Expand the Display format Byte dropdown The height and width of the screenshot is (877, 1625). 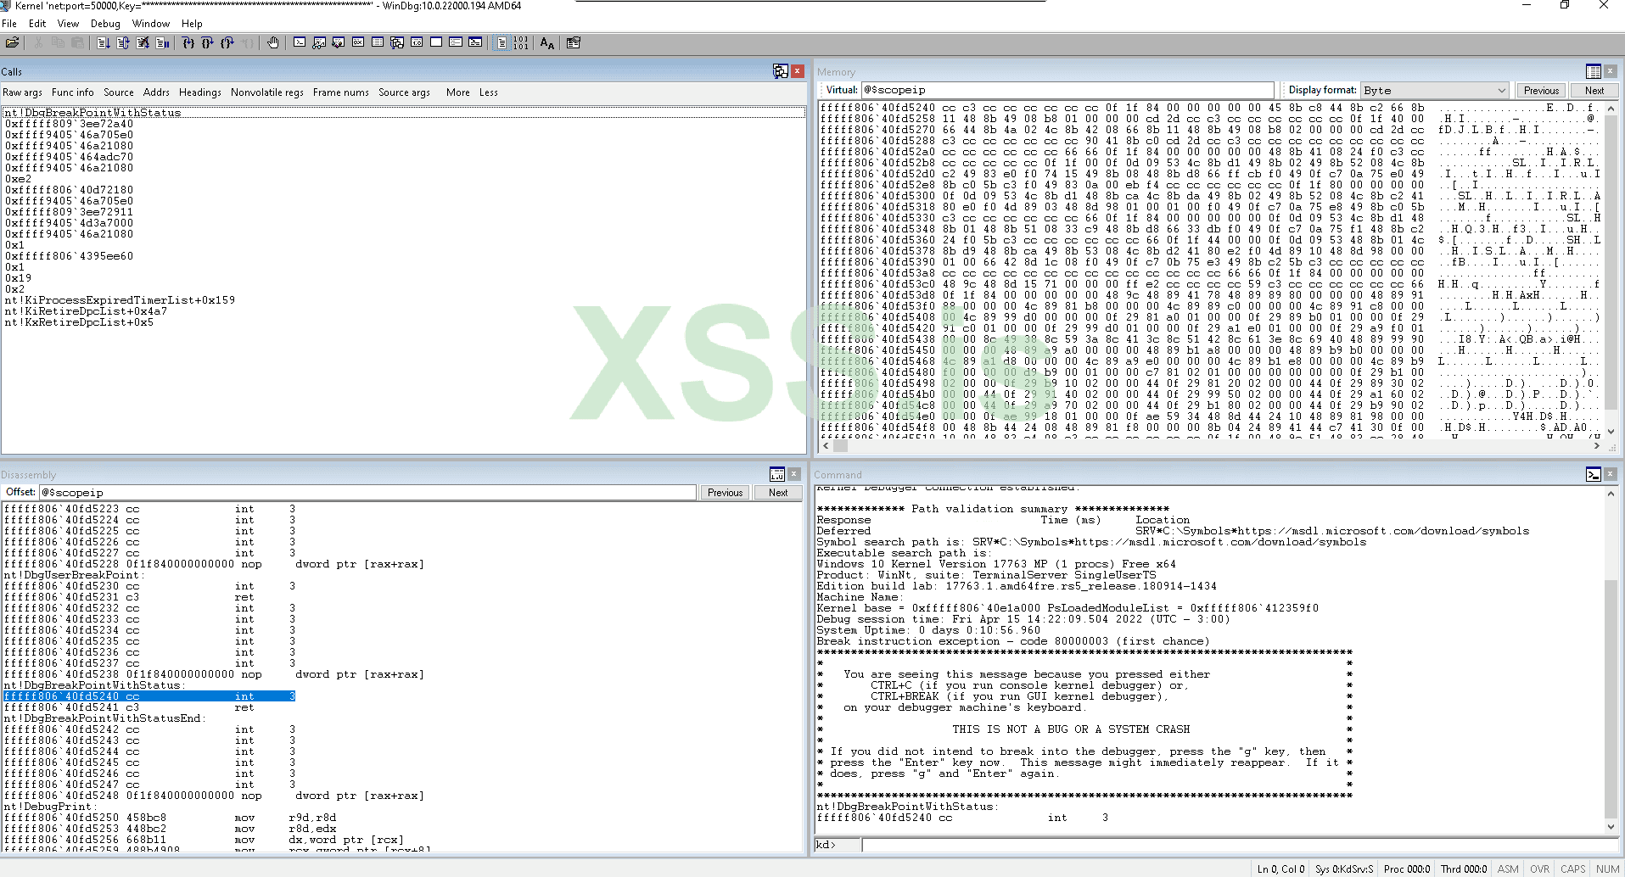1501,90
